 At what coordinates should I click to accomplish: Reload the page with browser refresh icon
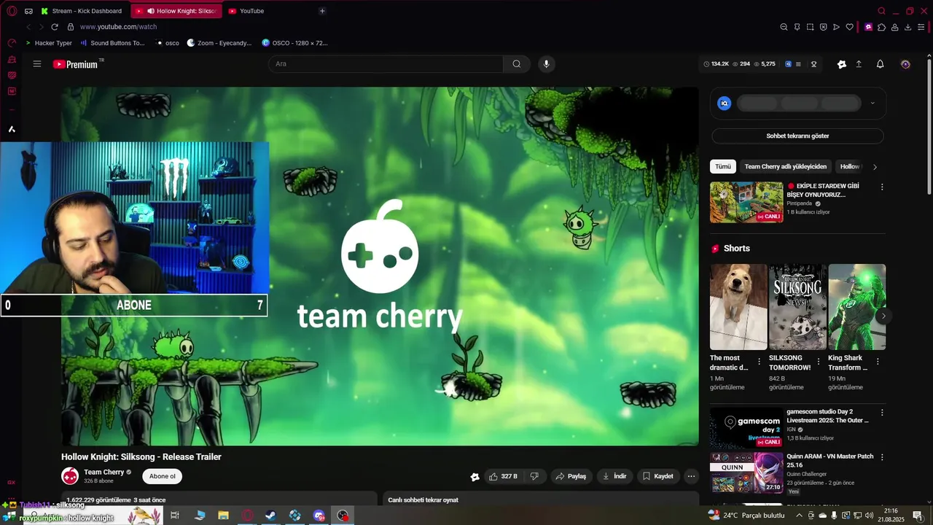tap(54, 27)
